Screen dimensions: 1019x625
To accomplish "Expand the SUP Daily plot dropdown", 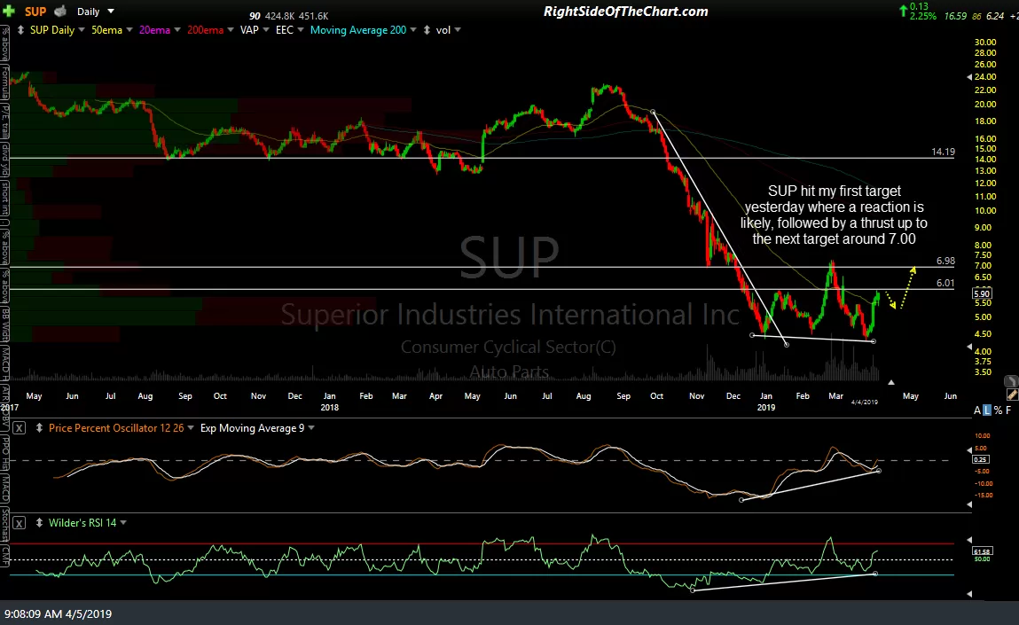I will 81,30.
